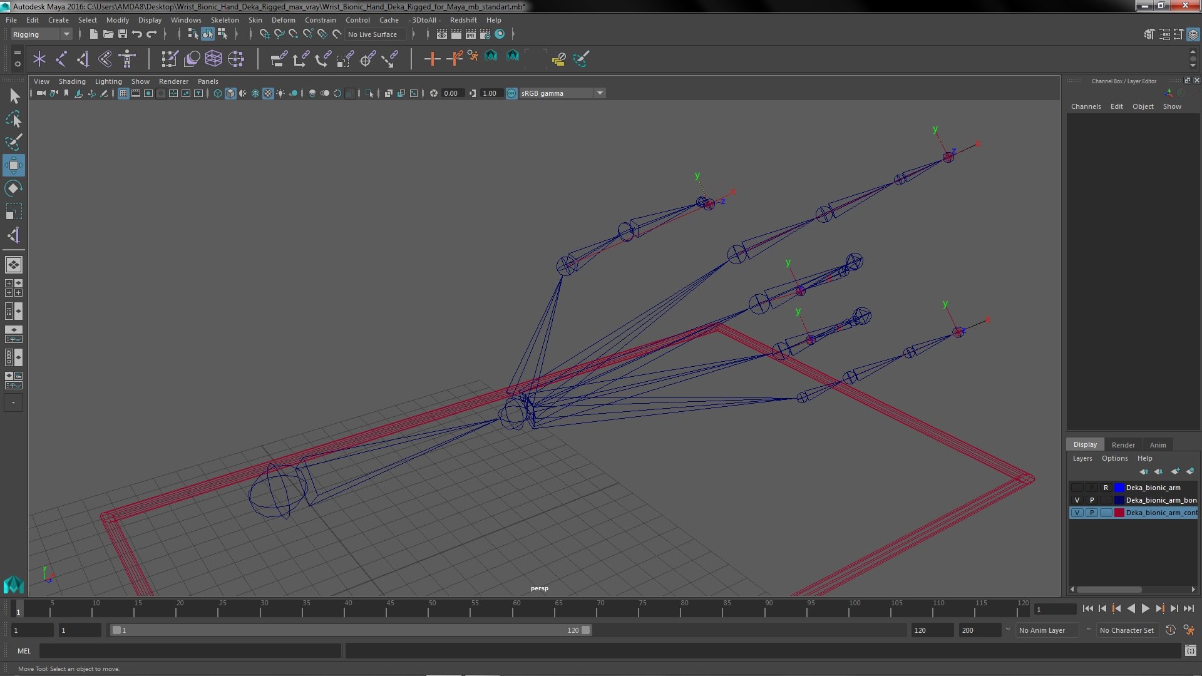Click the No Live Surface field
Viewport: 1202px width, 676px height.
click(x=375, y=34)
